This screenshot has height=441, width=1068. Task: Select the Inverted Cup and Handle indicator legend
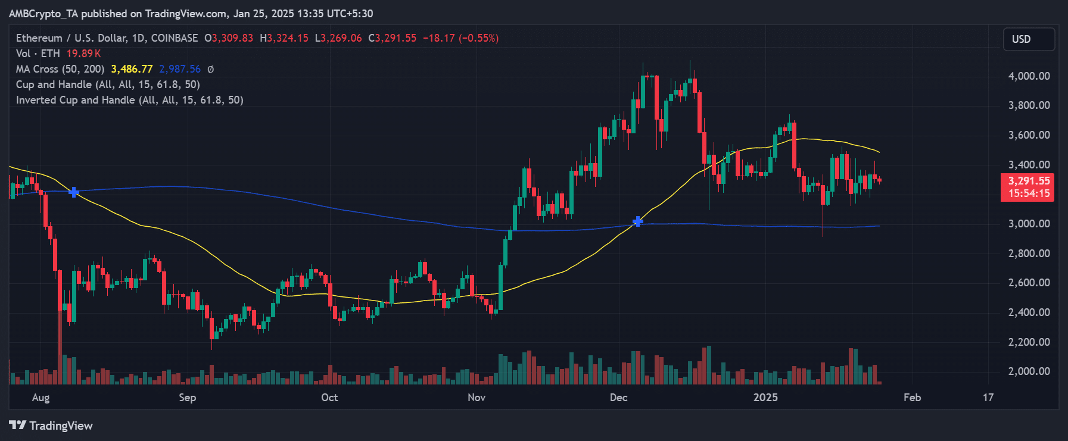coord(130,100)
